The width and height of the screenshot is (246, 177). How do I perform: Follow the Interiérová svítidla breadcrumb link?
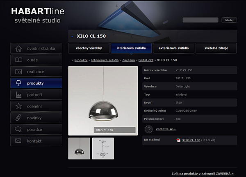point(105,60)
